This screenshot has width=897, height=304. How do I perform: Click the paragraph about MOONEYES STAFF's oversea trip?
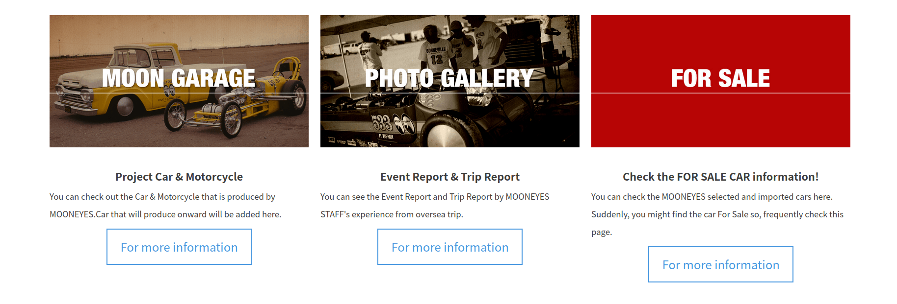pos(435,206)
